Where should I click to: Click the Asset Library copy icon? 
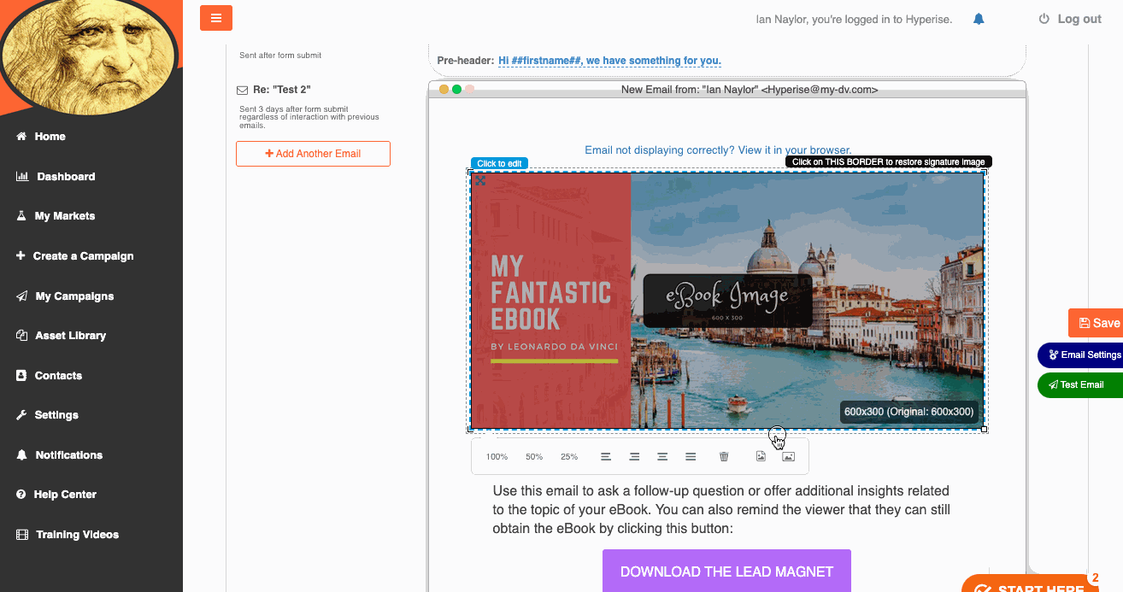click(21, 336)
